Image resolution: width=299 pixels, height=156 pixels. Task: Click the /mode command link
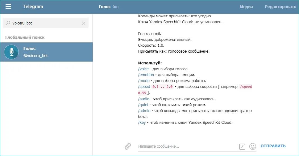tap(144, 81)
